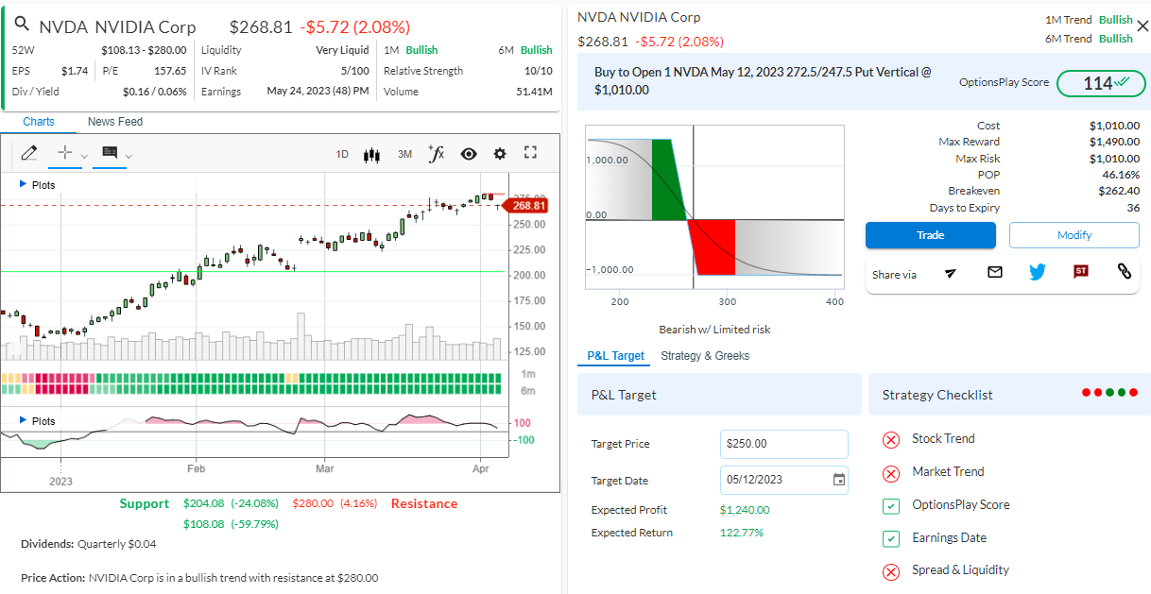This screenshot has height=594, width=1151.
Task: Click the Dividends Quarterly $0.04 text
Action: tap(89, 544)
